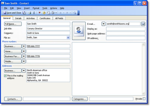Image resolution: width=150 pixels, height=106 pixels.
Task: Tick the Private checkbox
Action: (x=144, y=99)
